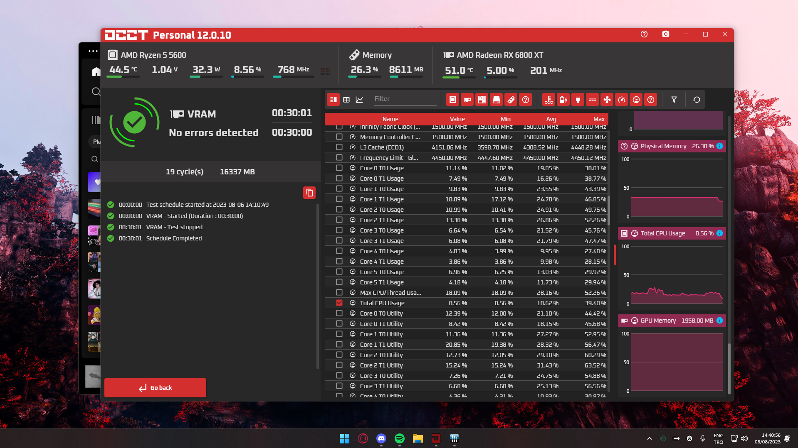
Task: Sort sensors by the Value column
Action: click(457, 119)
